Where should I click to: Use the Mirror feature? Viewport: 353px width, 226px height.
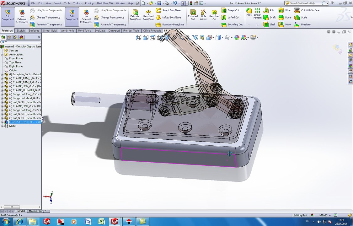[285, 24]
